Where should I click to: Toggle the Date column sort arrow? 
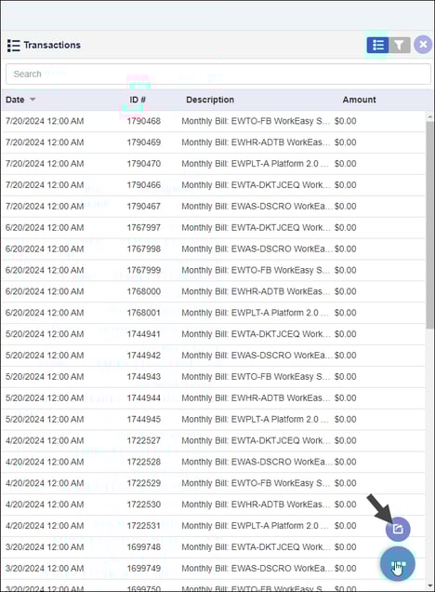pos(33,100)
